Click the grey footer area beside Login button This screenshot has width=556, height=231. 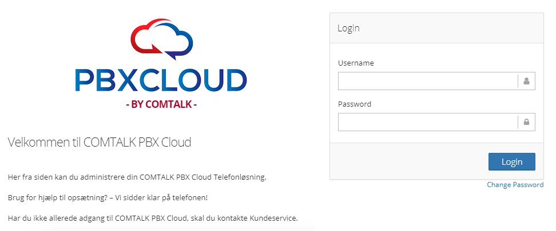click(406, 161)
